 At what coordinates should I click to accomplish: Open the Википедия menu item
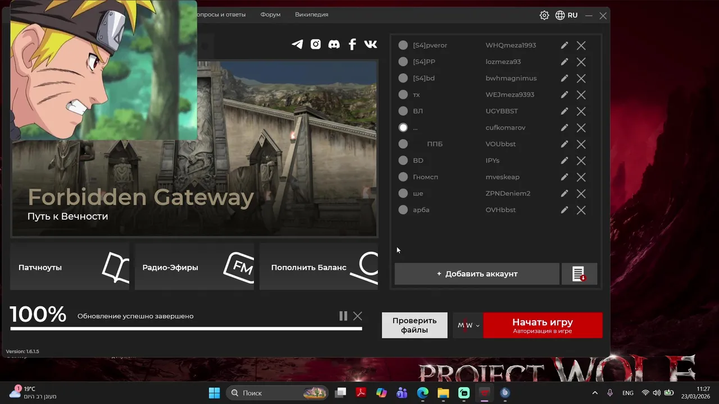311,15
